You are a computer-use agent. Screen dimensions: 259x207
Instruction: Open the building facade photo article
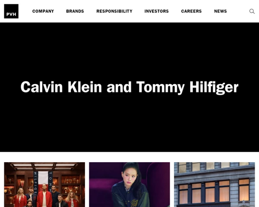click(215, 185)
